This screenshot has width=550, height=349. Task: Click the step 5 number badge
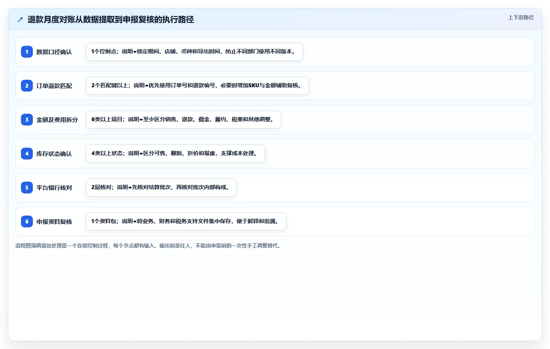(x=27, y=188)
